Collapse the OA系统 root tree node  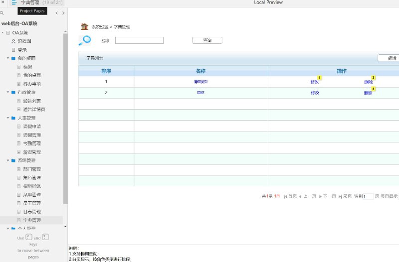pyautogui.click(x=2, y=32)
